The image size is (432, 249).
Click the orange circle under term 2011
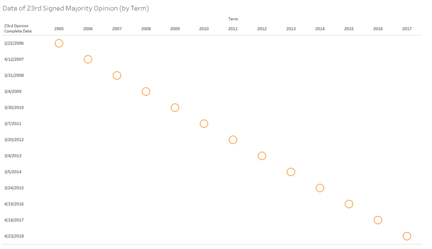pyautogui.click(x=233, y=140)
